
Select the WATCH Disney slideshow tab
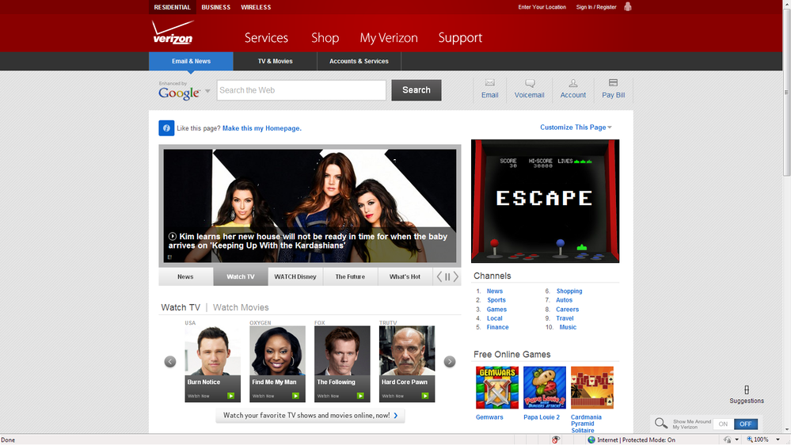(x=295, y=277)
